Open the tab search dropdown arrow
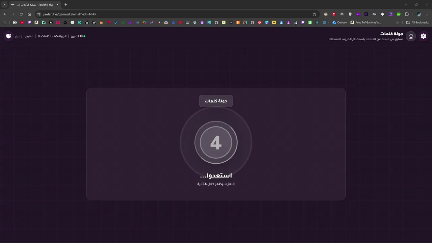The height and width of the screenshot is (243, 432). pyautogui.click(x=4, y=4)
